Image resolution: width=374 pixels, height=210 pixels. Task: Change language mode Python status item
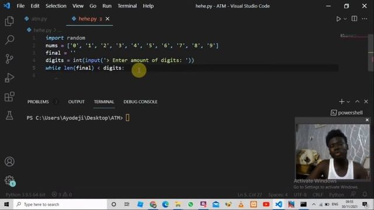[337, 195]
